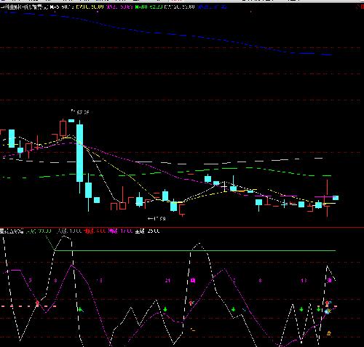Viewport: 364px width, 347px height.
Task: Click the last red up-arrow signal
Action: (327, 303)
